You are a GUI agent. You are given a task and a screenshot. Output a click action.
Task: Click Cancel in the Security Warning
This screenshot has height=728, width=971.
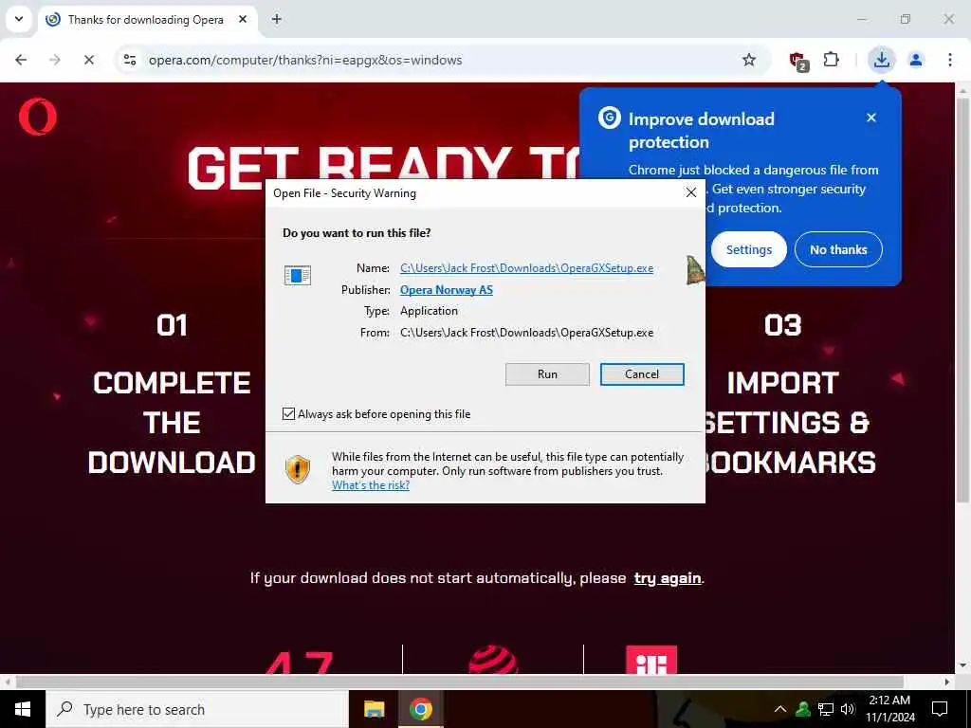(642, 373)
